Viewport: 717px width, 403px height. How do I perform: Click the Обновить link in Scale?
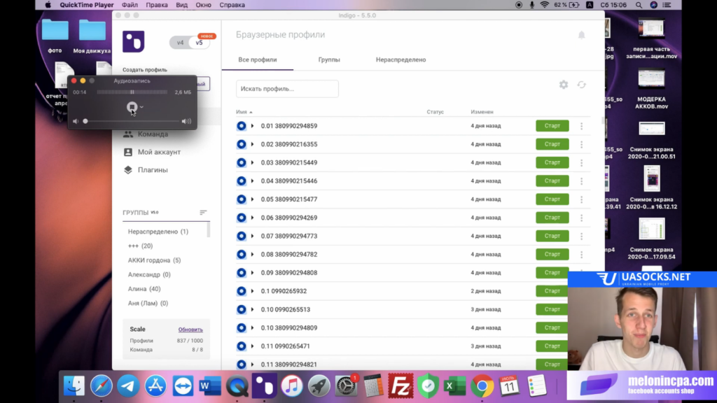(x=190, y=330)
